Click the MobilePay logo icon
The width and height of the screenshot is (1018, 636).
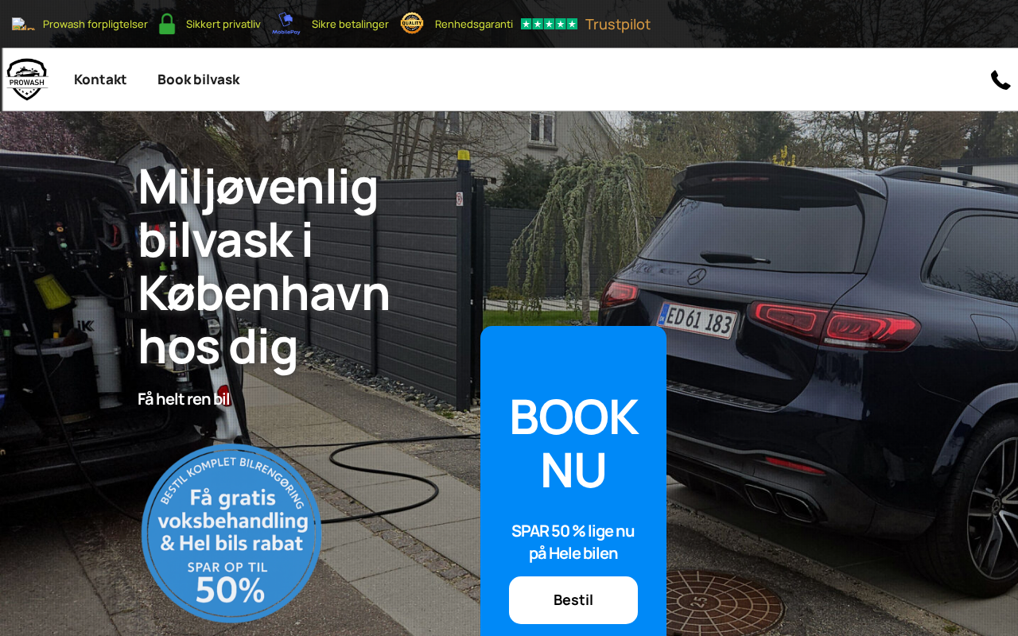pyautogui.click(x=286, y=24)
